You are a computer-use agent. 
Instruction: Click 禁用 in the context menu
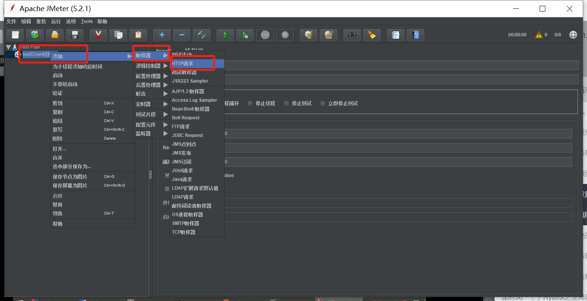92,205
